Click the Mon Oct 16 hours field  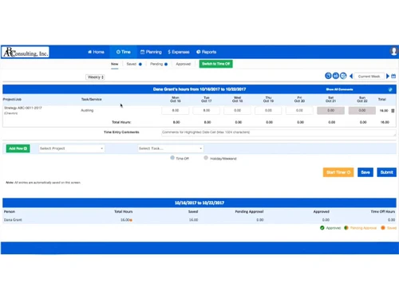tap(176, 110)
